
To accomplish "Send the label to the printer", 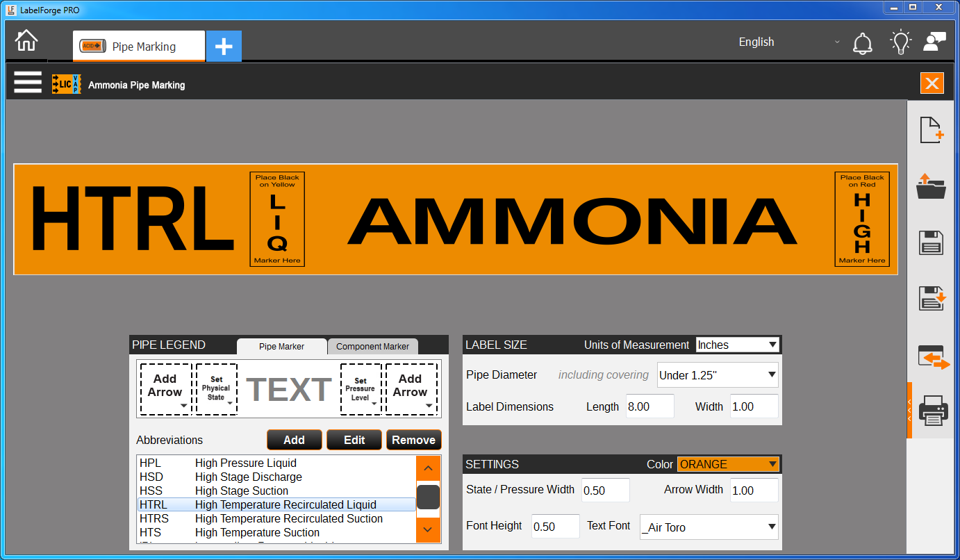I will 932,411.
